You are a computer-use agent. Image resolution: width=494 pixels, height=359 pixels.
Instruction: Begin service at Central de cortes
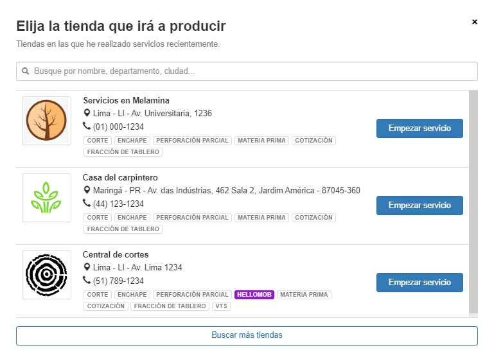(x=419, y=283)
